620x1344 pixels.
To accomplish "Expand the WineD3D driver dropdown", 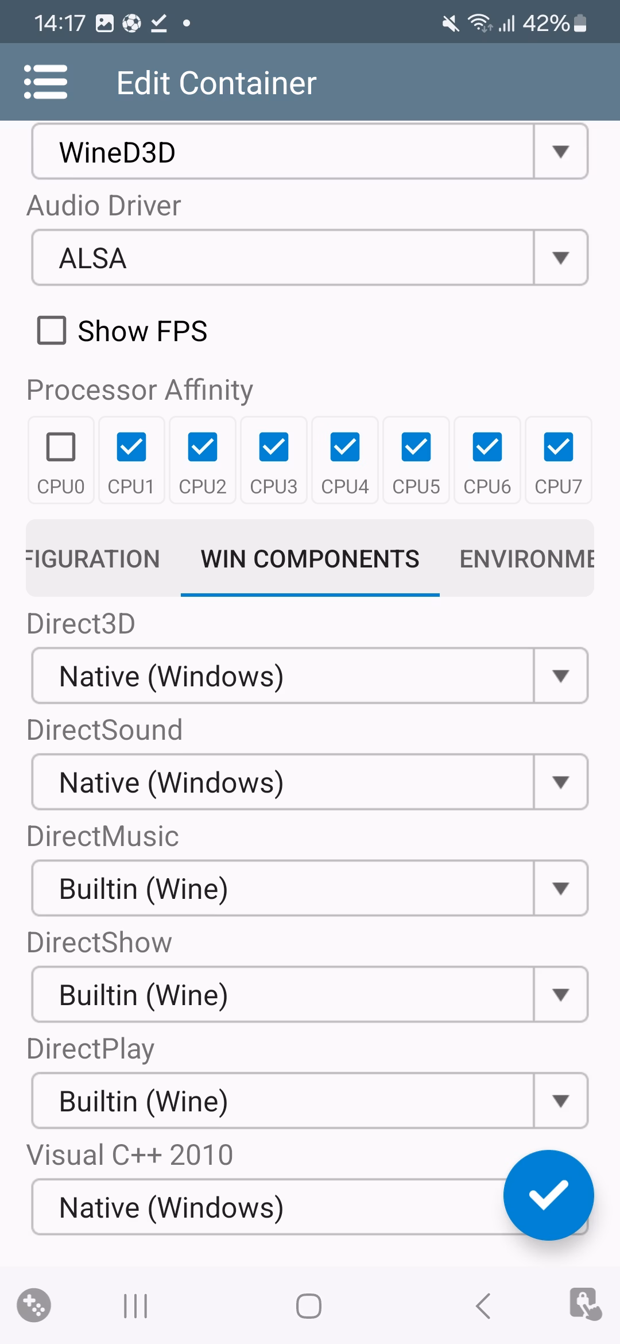I will (310, 152).
